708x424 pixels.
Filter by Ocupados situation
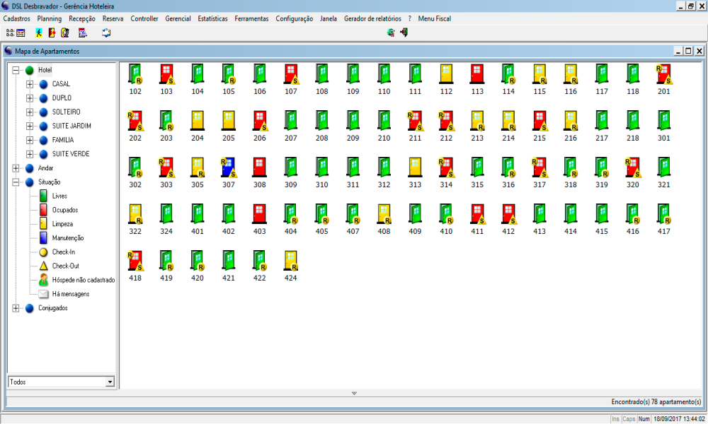[x=65, y=210]
